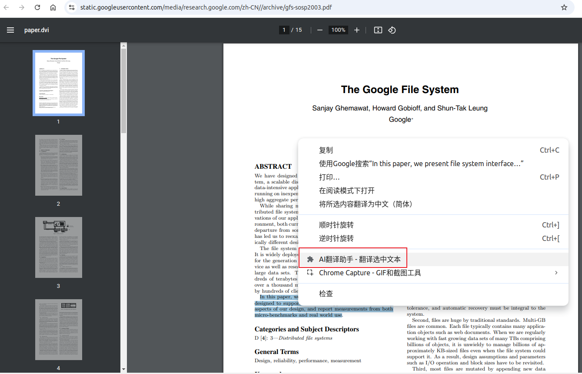Expand the Chrome Capture submenu arrow
Image resolution: width=582 pixels, height=374 pixels.
tap(556, 273)
